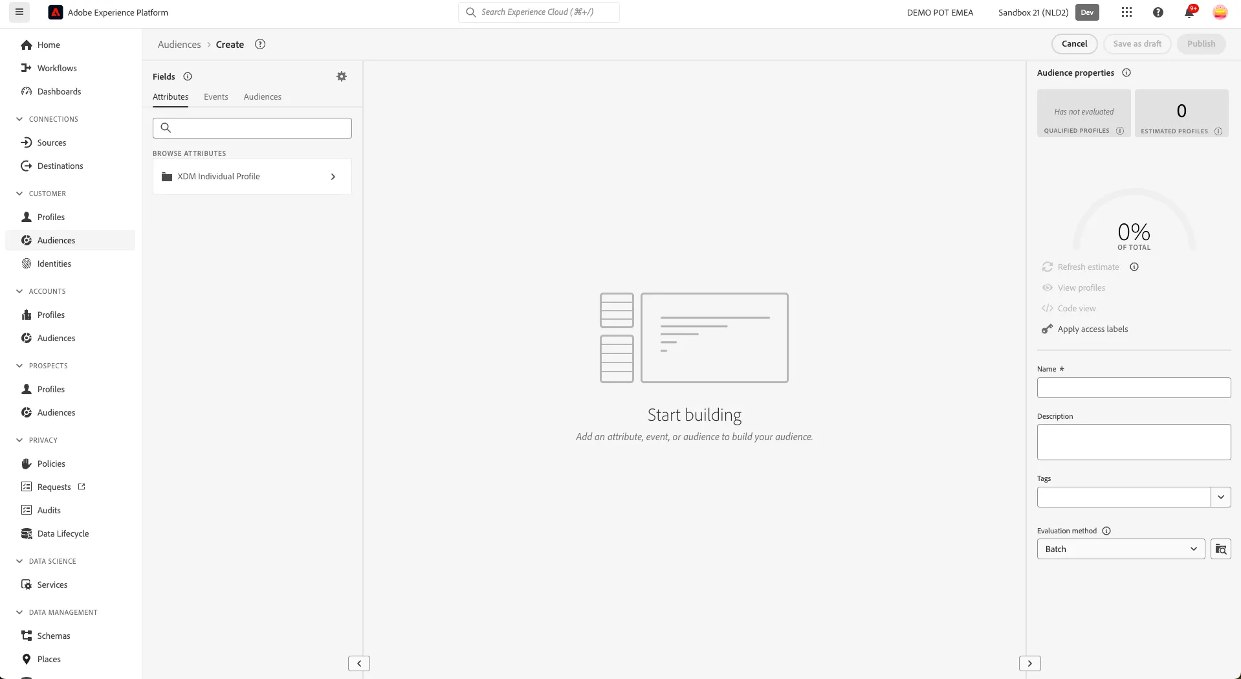Collapse the Connections section

coord(19,119)
